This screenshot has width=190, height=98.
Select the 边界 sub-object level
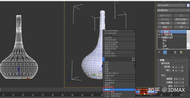pyautogui.click(x=164, y=46)
